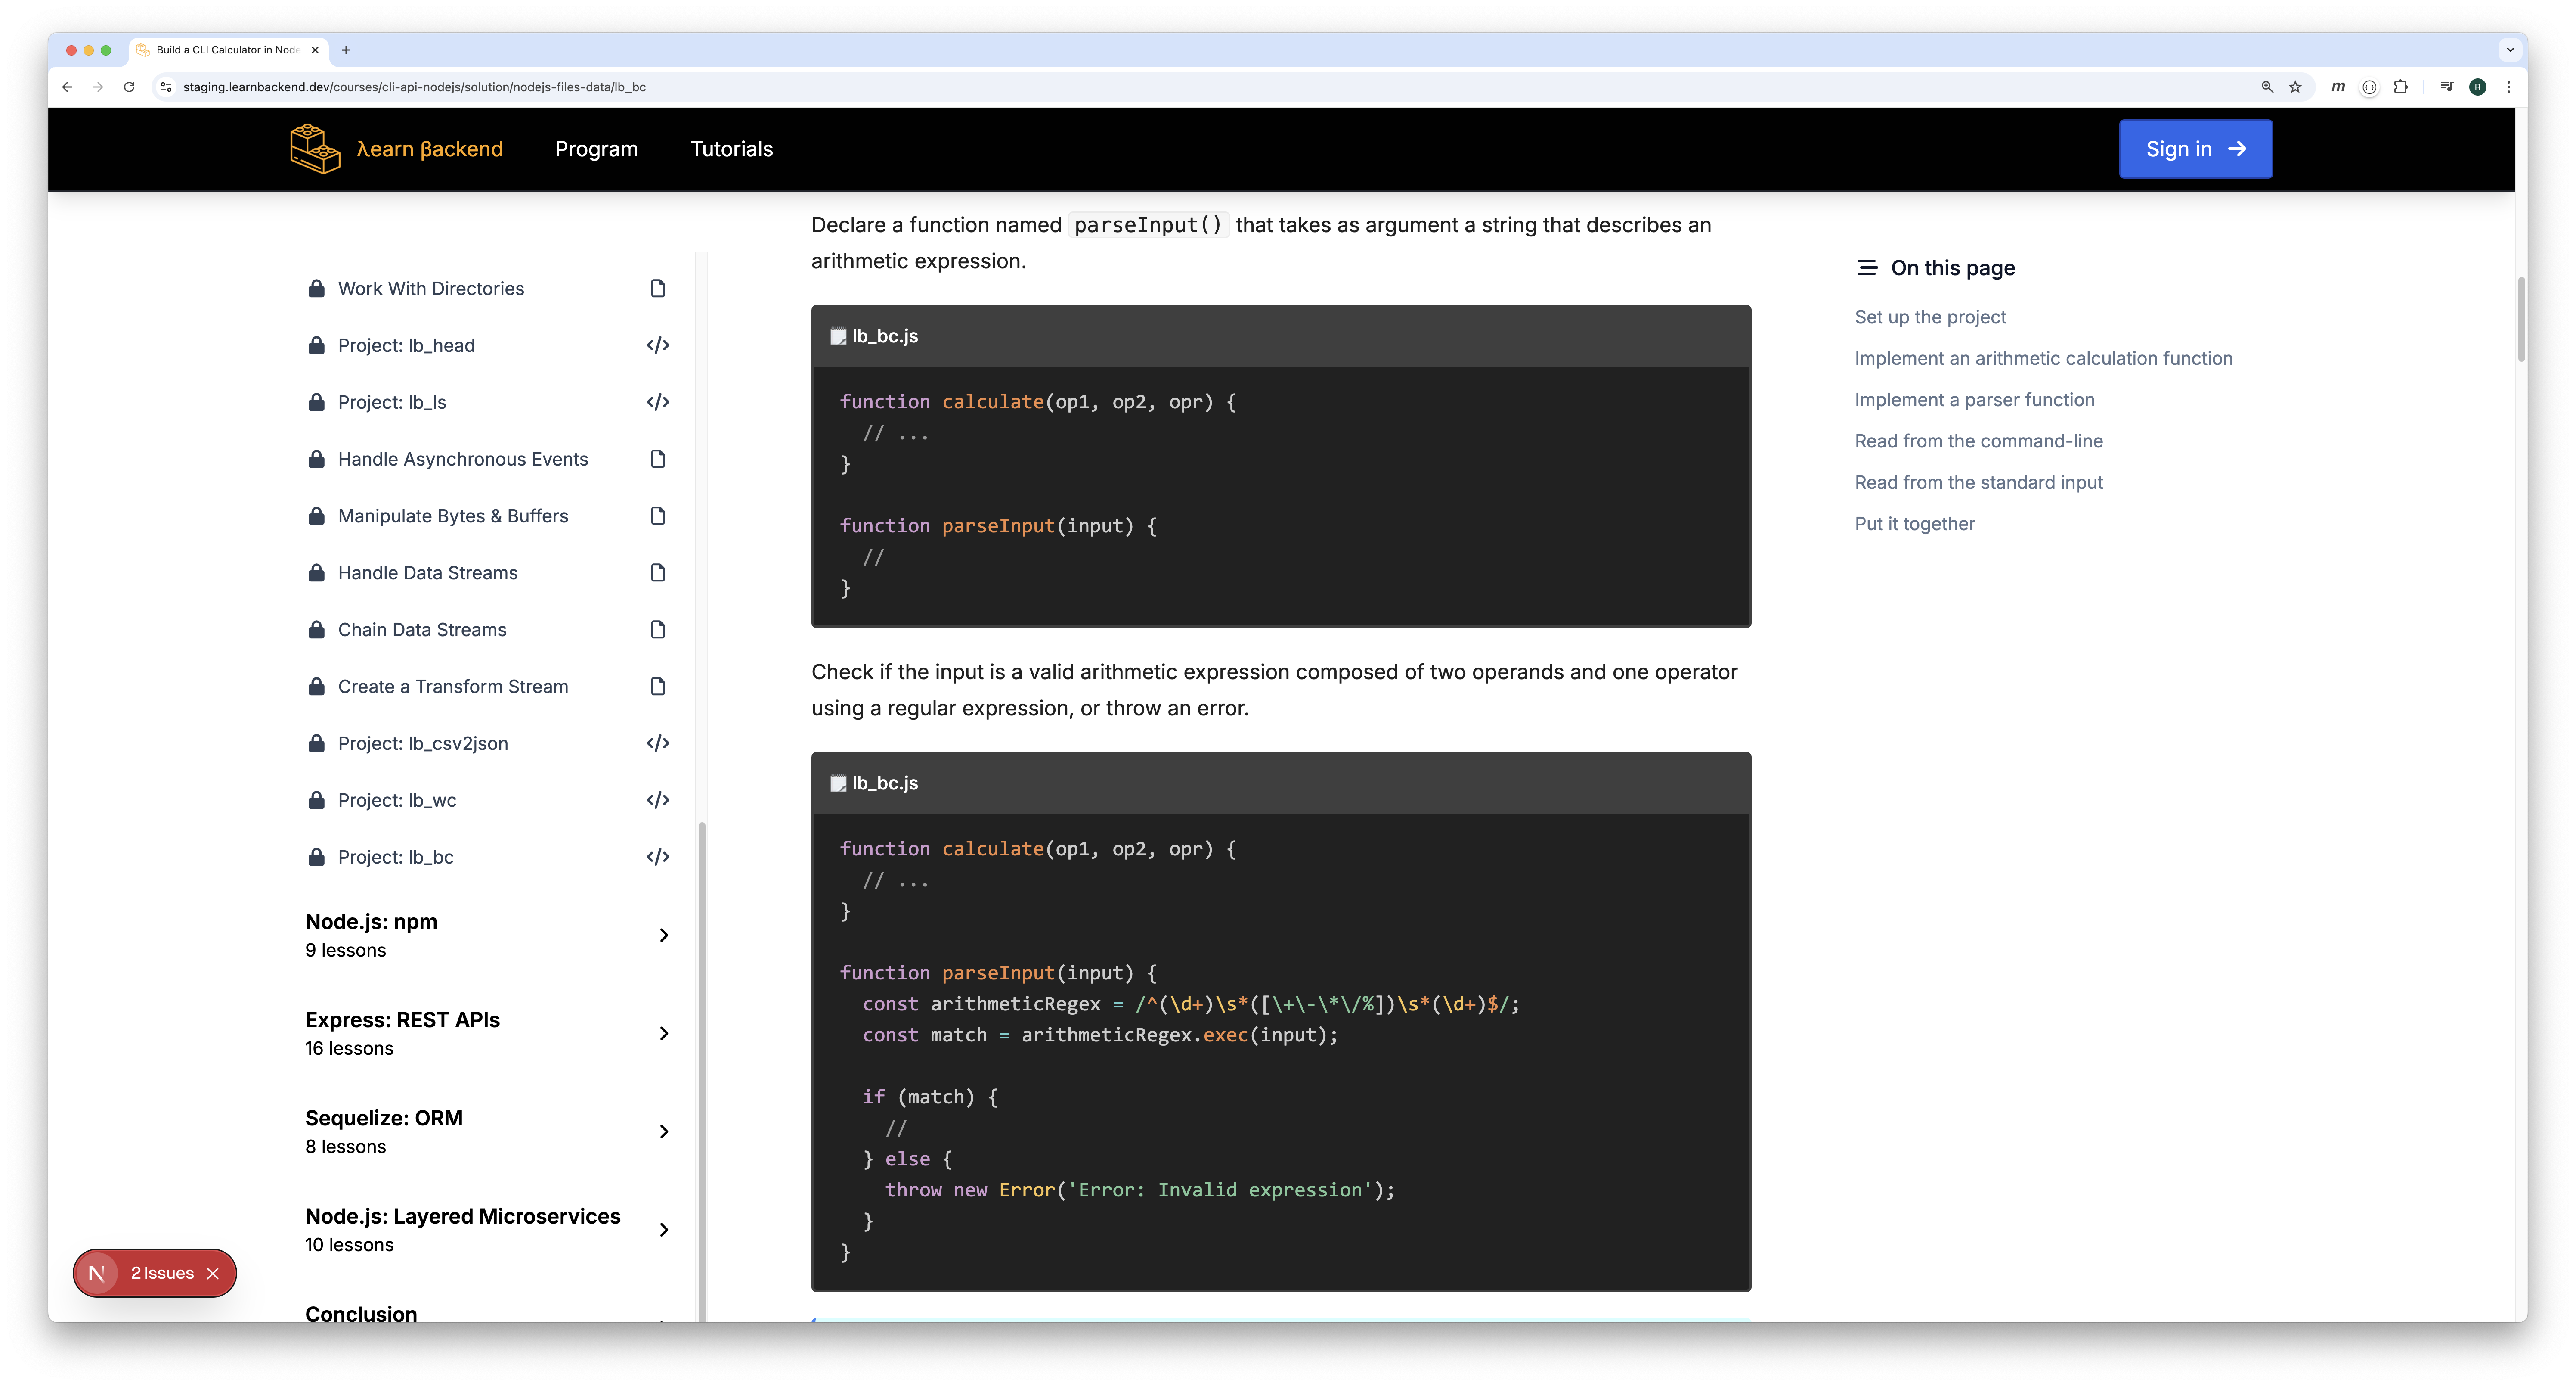Open the Tutorials menu item
The width and height of the screenshot is (2576, 1386).
[x=731, y=149]
